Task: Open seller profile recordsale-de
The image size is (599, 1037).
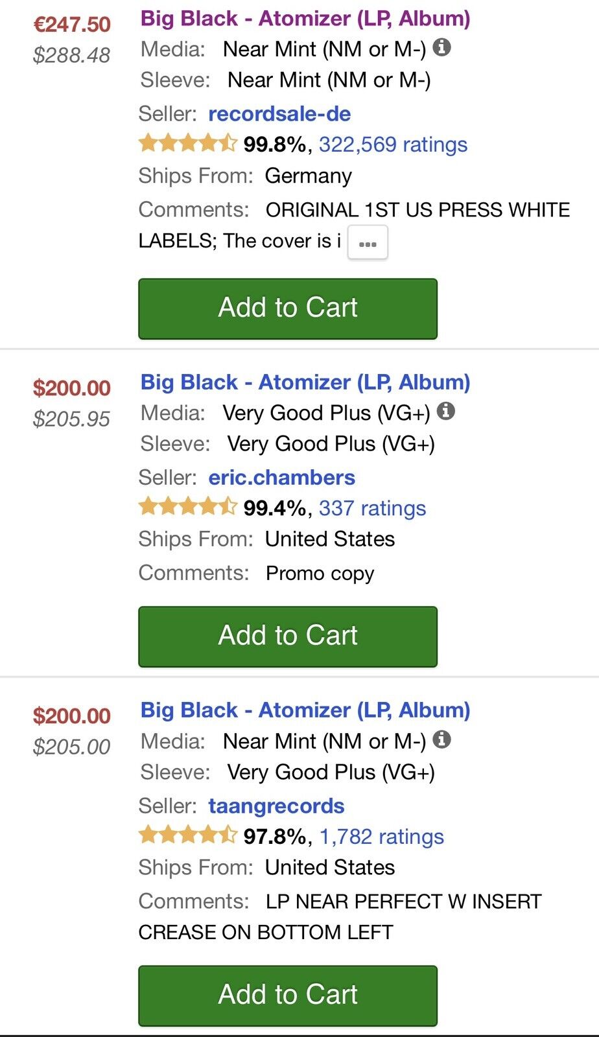Action: coord(279,114)
